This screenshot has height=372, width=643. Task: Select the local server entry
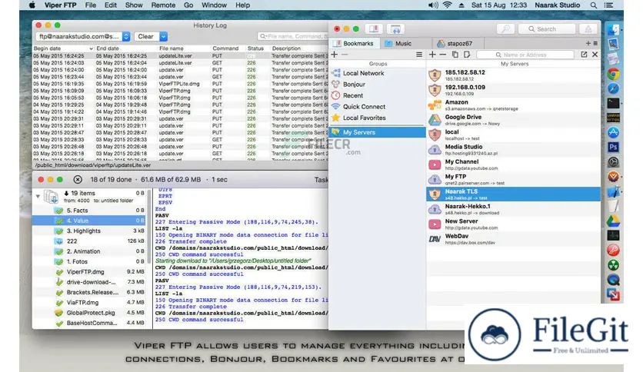[514, 135]
